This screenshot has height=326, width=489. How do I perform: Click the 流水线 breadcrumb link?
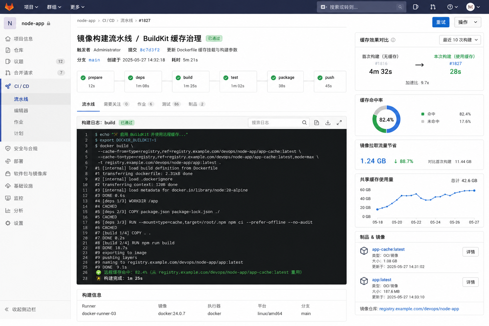click(x=127, y=20)
